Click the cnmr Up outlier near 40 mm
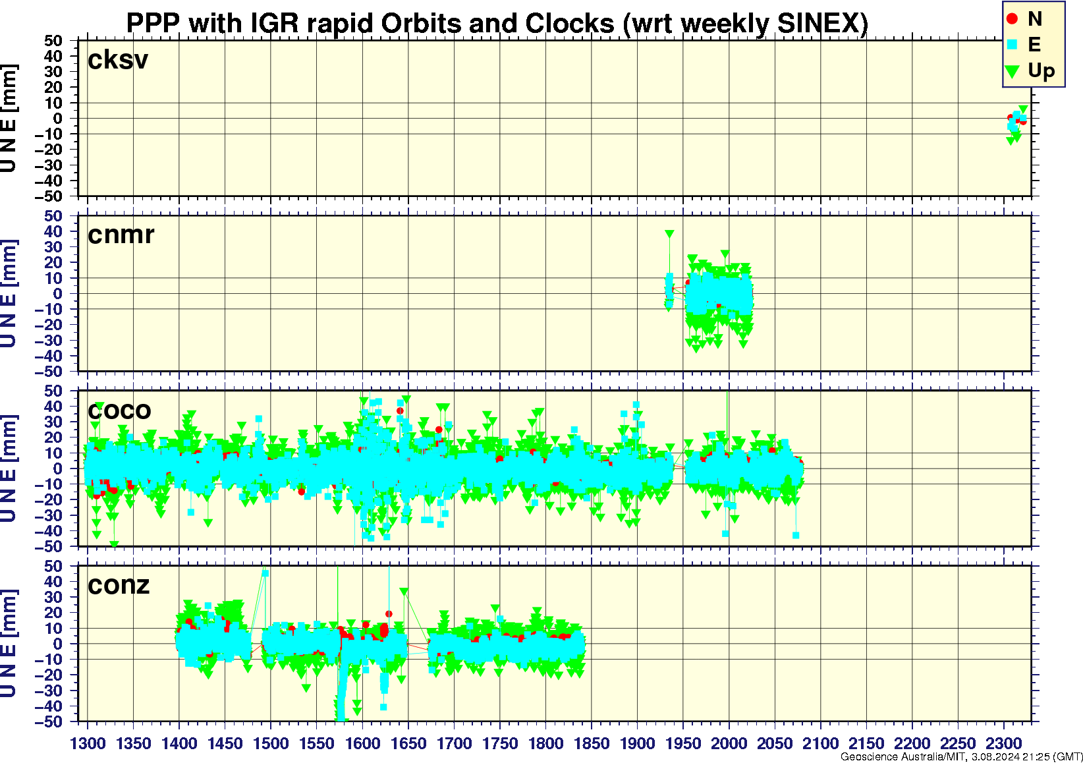Image resolution: width=1083 pixels, height=763 pixels. pos(669,234)
